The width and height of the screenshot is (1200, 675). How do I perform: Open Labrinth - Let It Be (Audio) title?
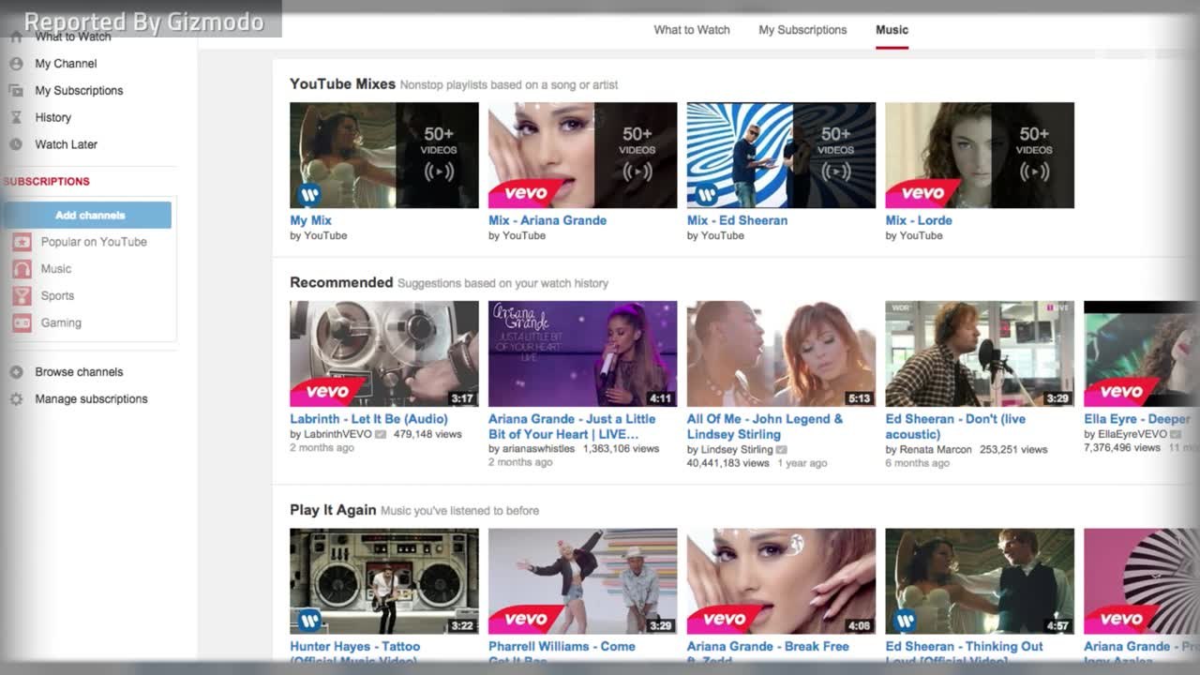[x=369, y=419]
